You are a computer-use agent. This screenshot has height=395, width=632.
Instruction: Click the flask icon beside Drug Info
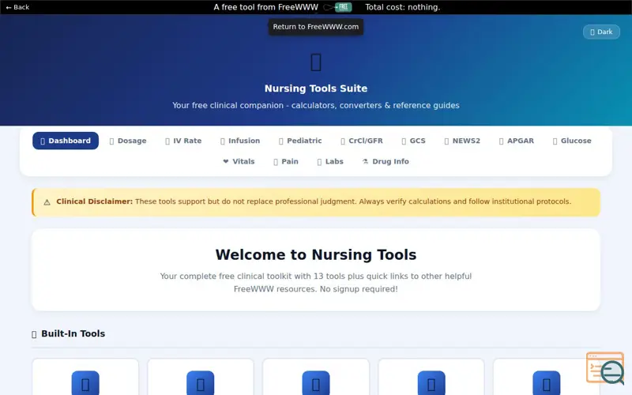[x=365, y=161]
